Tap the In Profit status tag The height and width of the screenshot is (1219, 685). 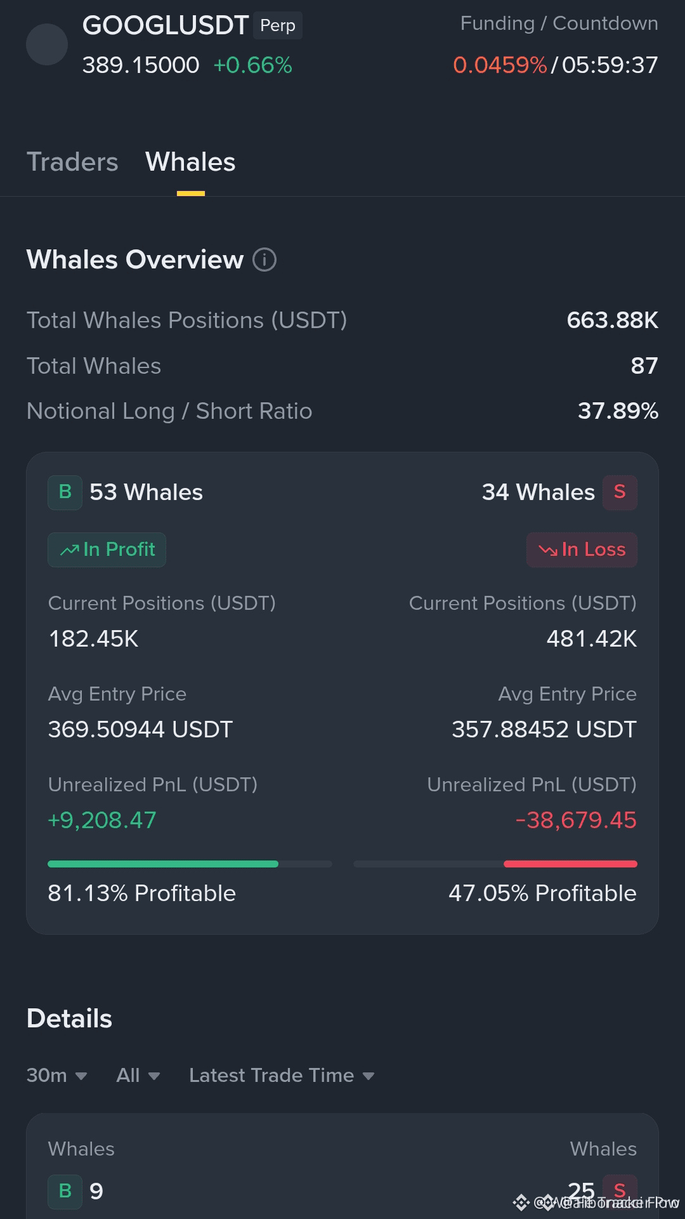107,550
